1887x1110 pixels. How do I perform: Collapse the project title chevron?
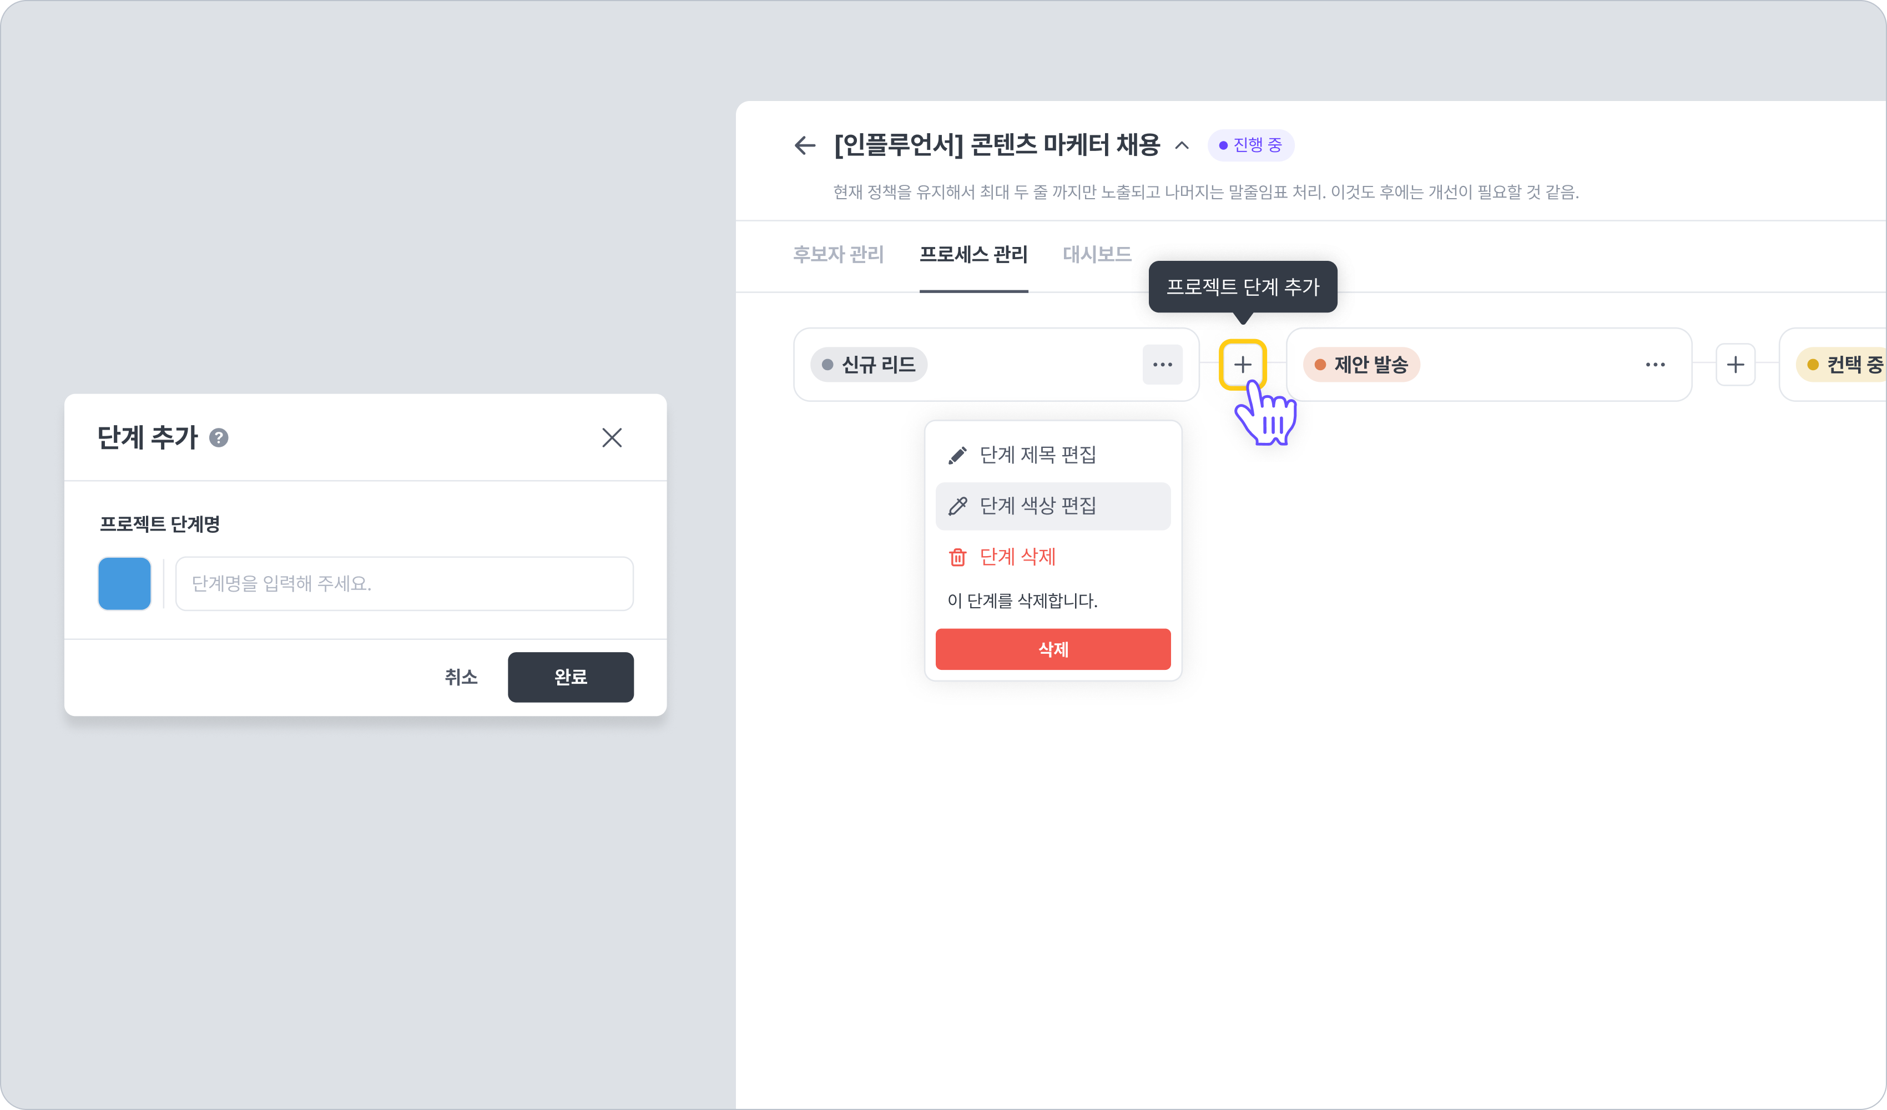(1182, 145)
